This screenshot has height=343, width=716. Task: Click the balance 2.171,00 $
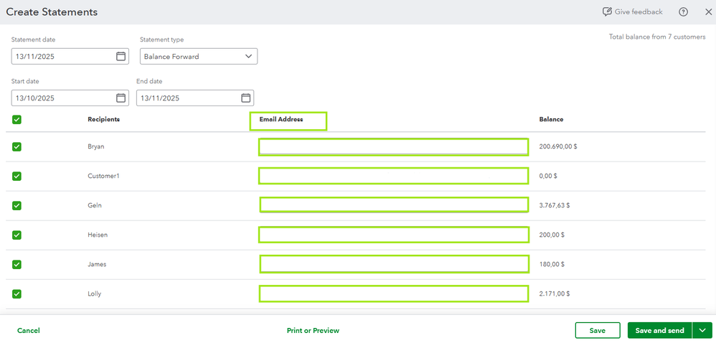[555, 293]
